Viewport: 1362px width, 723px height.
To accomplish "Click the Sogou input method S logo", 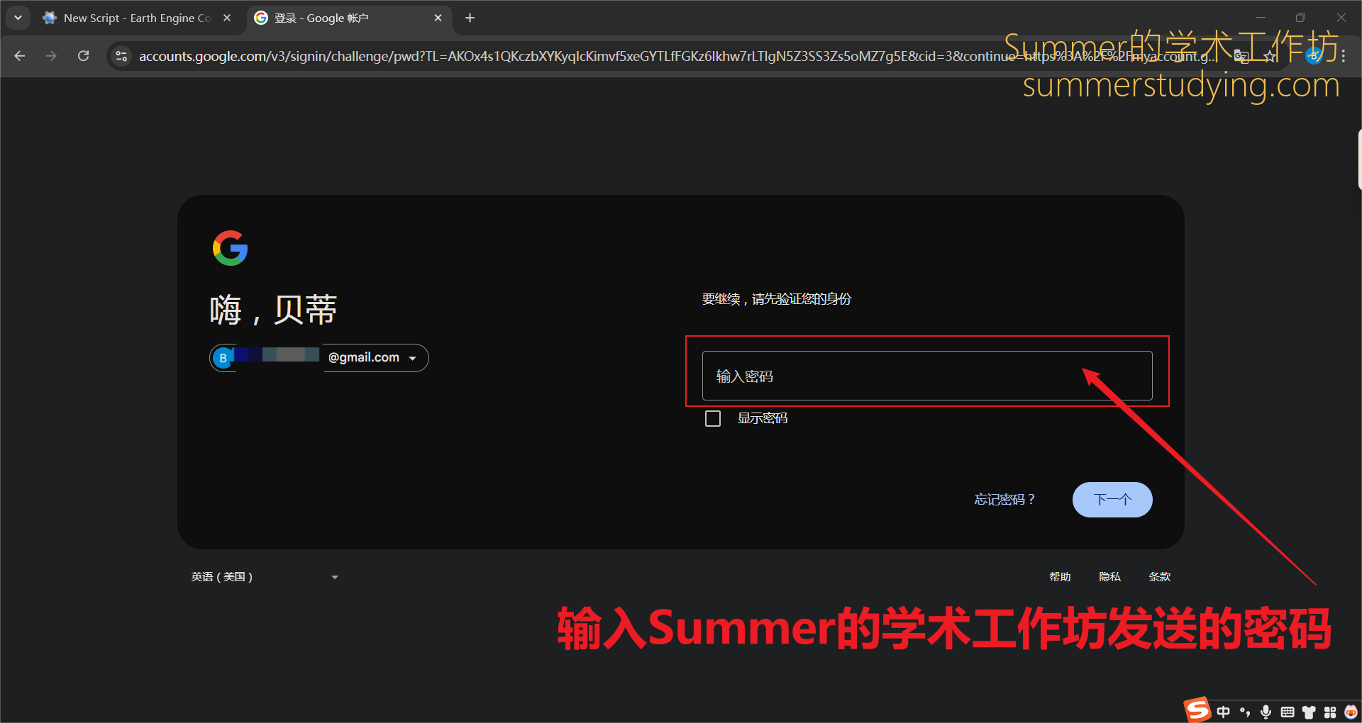I will point(1198,710).
